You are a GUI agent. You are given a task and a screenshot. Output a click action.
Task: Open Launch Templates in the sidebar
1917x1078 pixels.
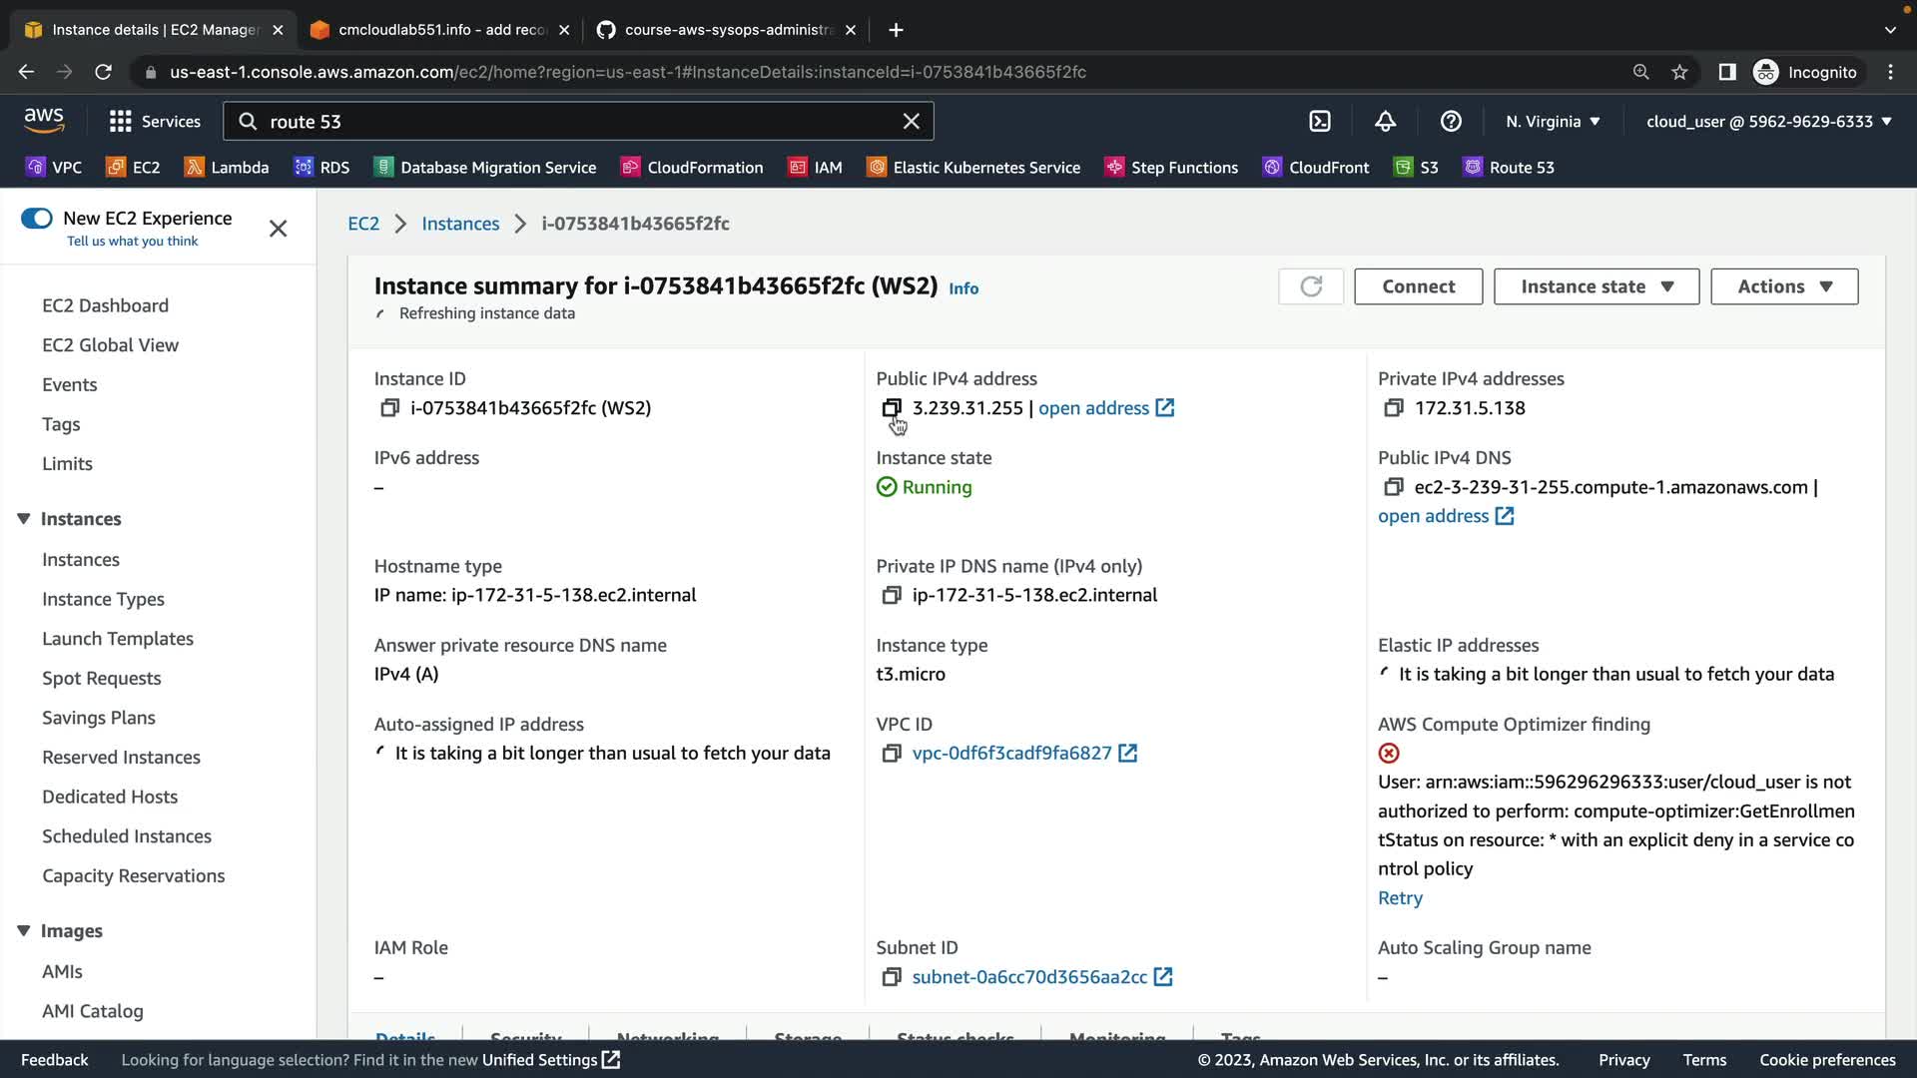(x=118, y=639)
